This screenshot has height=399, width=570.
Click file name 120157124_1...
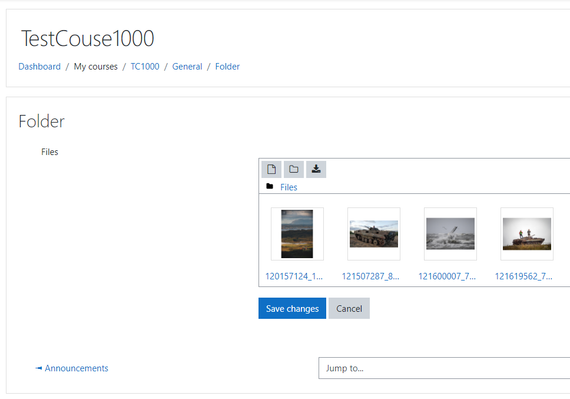point(294,276)
